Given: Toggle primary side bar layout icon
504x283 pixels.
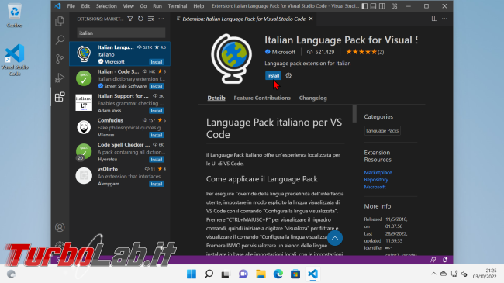Looking at the screenshot, I should 364,6.
